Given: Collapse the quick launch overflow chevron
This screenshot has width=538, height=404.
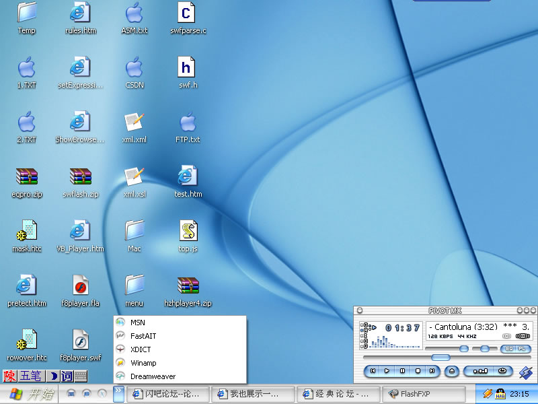Looking at the screenshot, I should [118, 393].
